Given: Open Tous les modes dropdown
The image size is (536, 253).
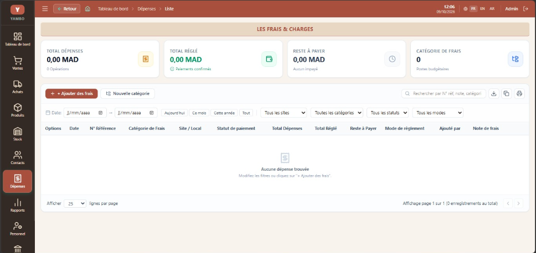Looking at the screenshot, I should [x=438, y=113].
